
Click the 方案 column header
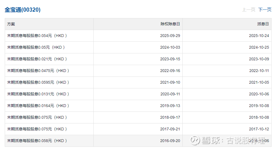coord(11,24)
